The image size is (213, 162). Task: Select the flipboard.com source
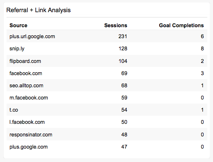pyautogui.click(x=25, y=61)
